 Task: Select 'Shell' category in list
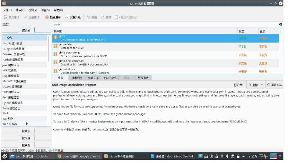point(24,113)
